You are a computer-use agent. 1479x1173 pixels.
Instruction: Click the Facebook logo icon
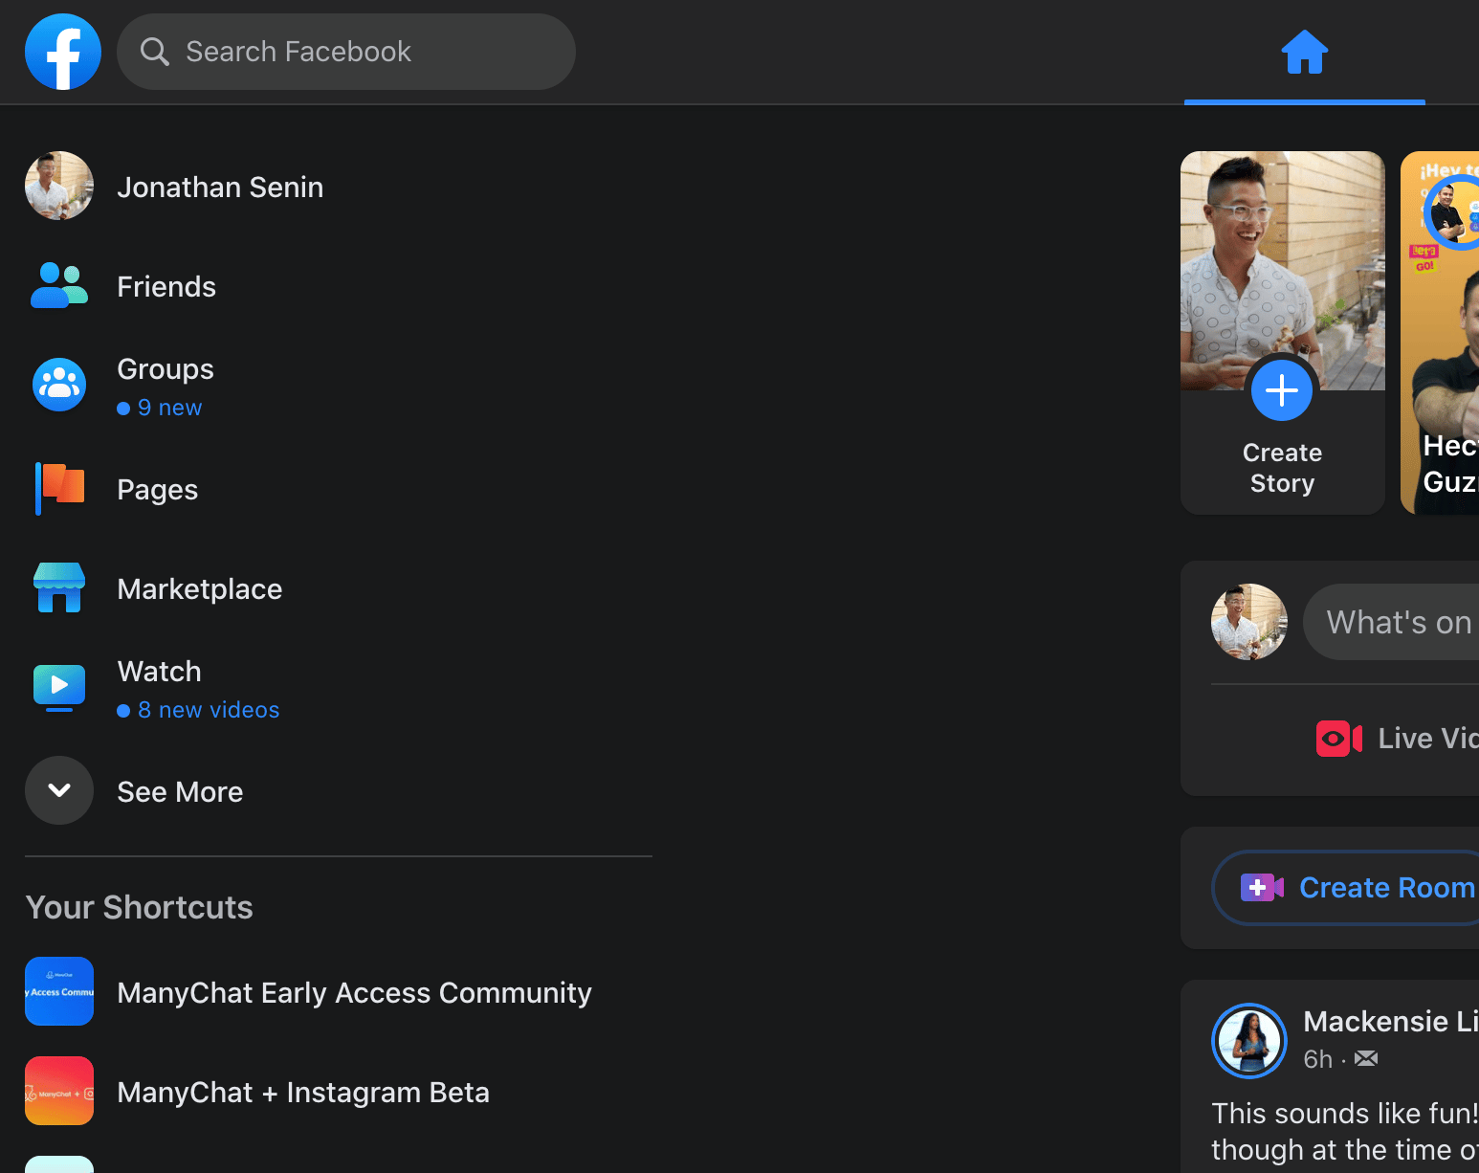[63, 52]
